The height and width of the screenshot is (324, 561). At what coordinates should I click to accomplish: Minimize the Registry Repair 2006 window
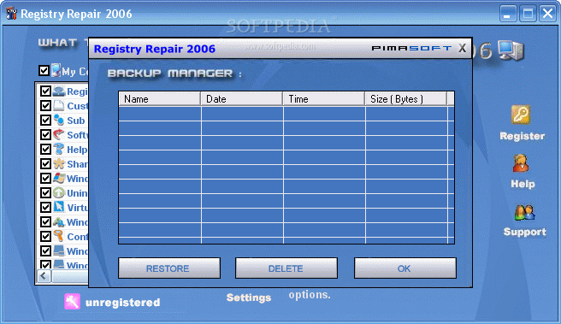point(508,14)
